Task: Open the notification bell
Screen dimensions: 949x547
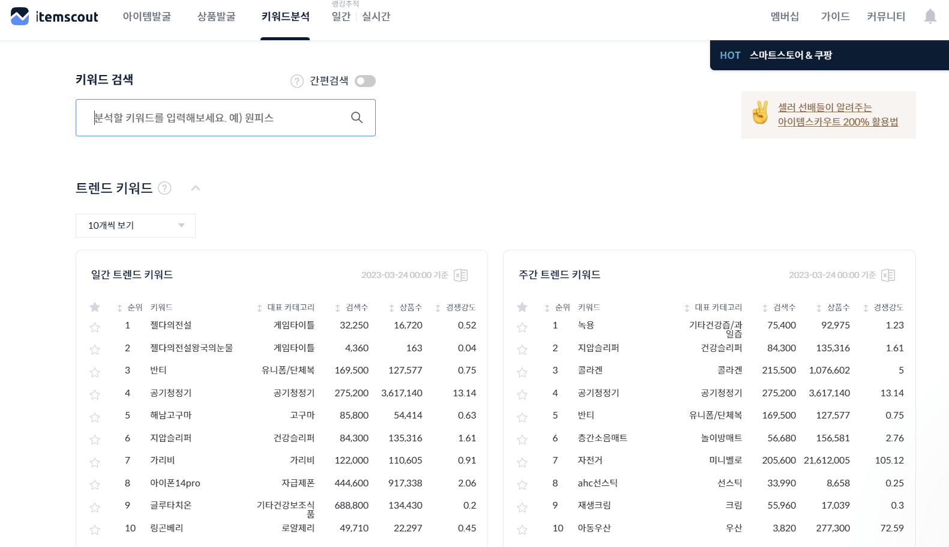Action: pyautogui.click(x=930, y=16)
